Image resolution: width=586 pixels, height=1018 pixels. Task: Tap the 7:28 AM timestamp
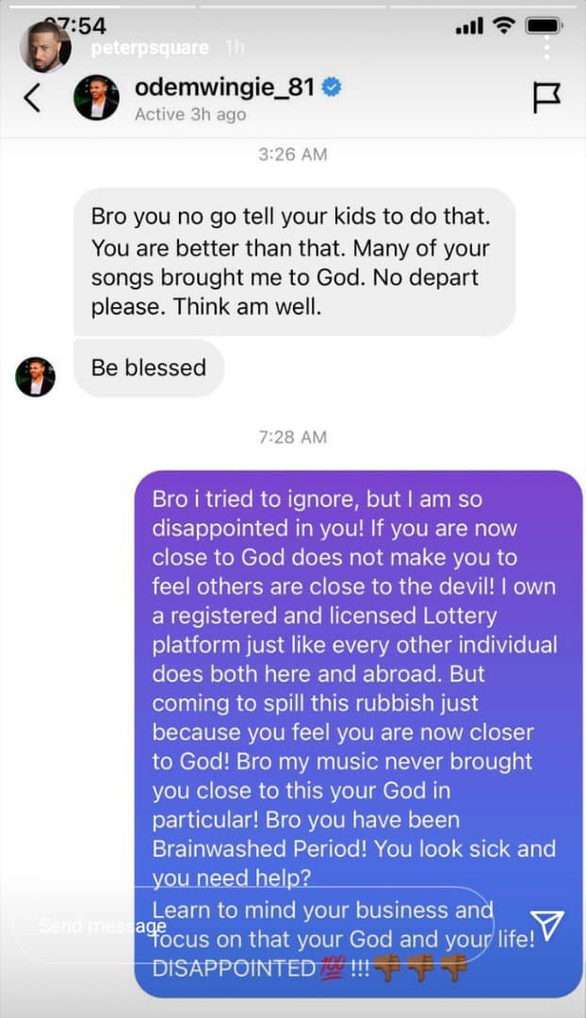pyautogui.click(x=293, y=436)
